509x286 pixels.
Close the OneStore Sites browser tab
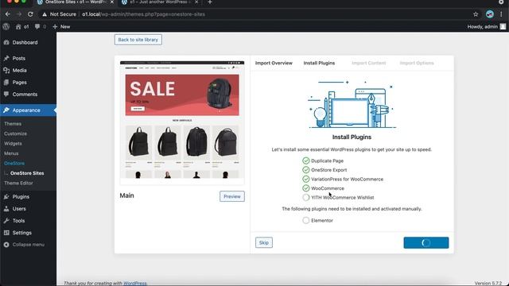coord(112,2)
